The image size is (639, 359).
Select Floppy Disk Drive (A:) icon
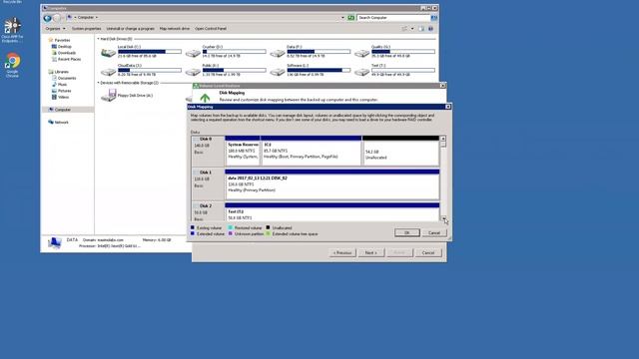[109, 96]
